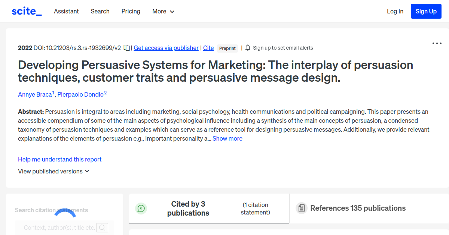The height and width of the screenshot is (235, 449).
Task: Click the bell icon for email alerts
Action: (x=247, y=48)
